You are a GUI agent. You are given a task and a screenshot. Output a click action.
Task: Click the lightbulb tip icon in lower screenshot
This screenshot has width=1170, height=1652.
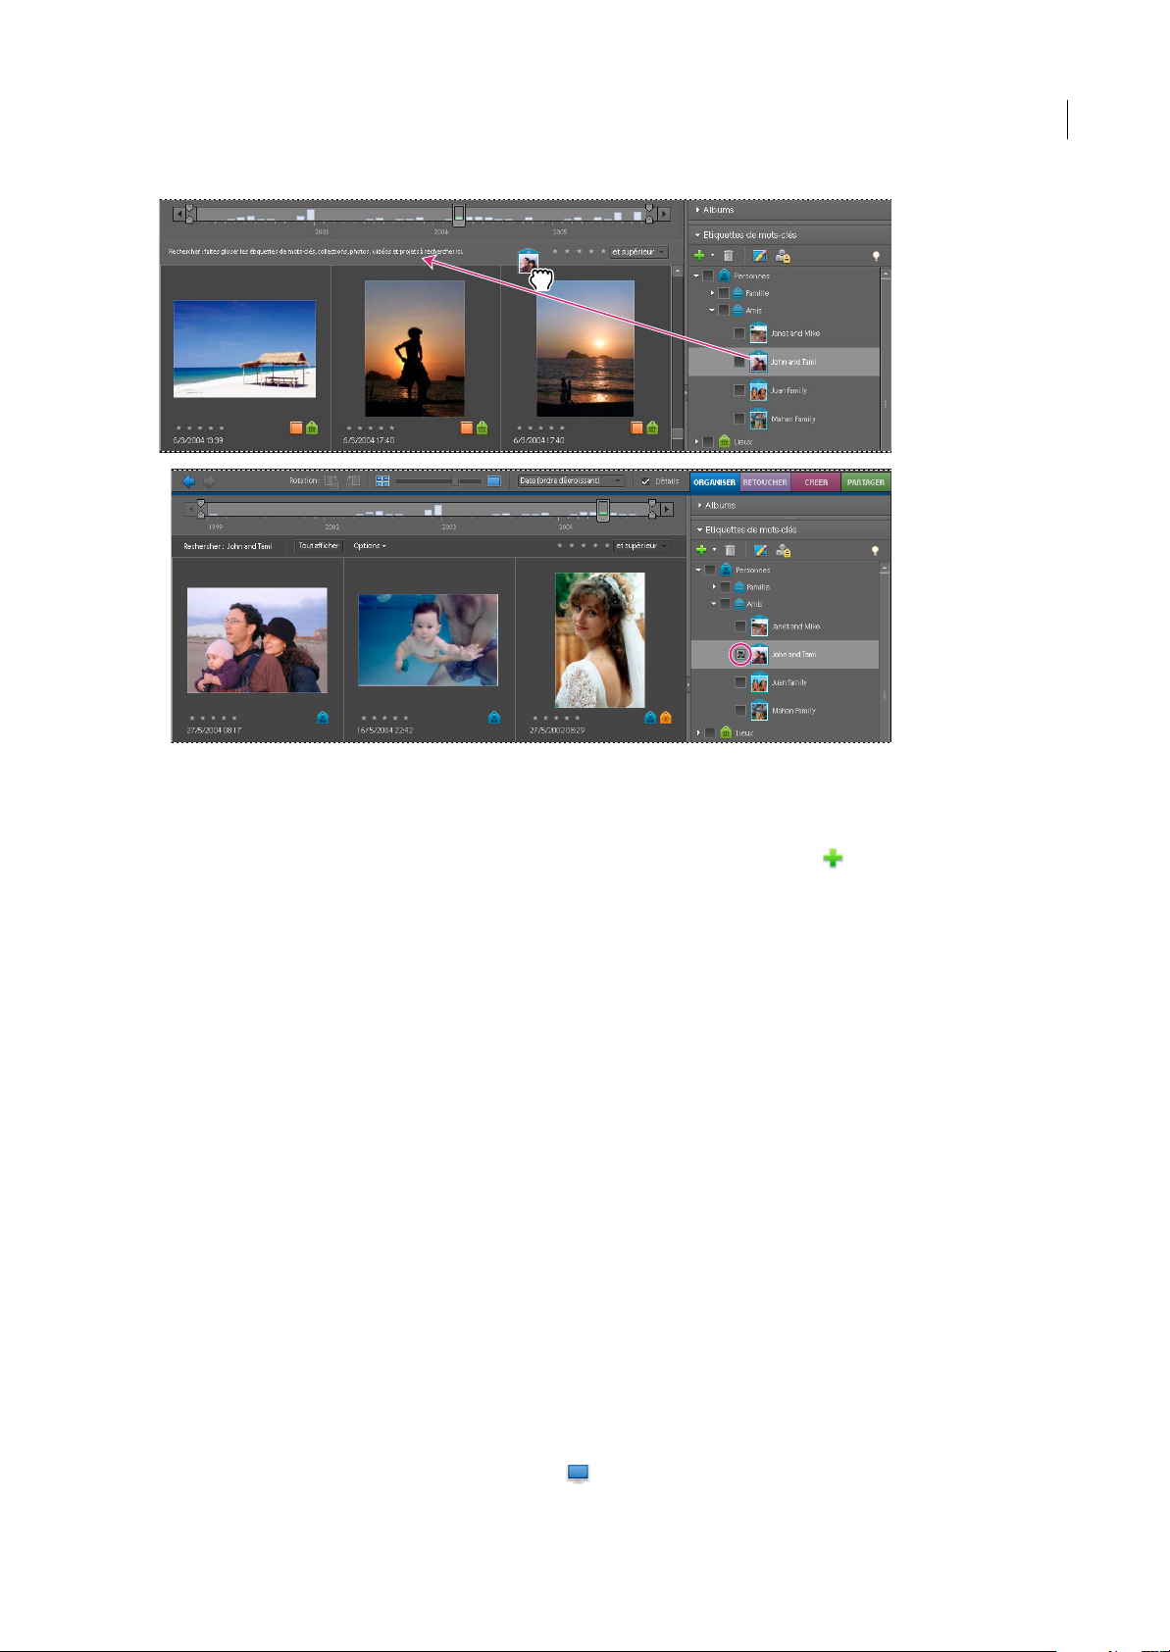click(x=876, y=551)
